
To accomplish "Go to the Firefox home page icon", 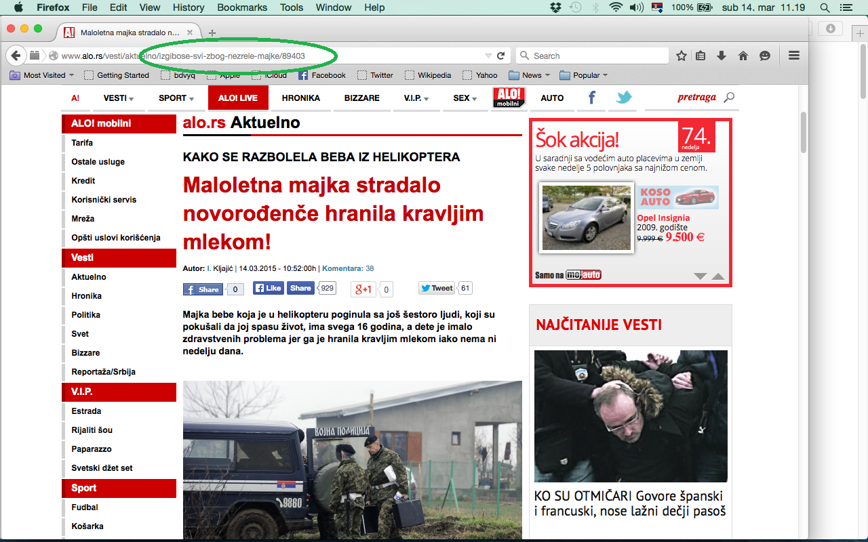I will pos(743,56).
